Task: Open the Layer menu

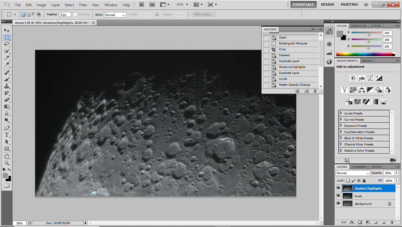Action: point(56,5)
